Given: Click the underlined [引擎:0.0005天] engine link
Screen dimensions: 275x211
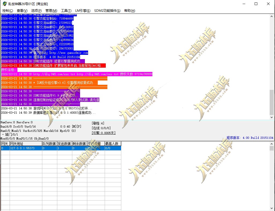Looking at the screenshot, I should click(x=104, y=133).
